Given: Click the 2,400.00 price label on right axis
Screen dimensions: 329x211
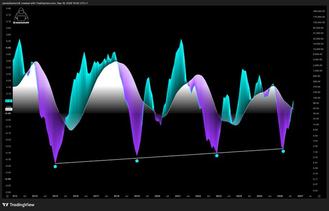Looking at the screenshot, I should pyautogui.click(x=319, y=65).
